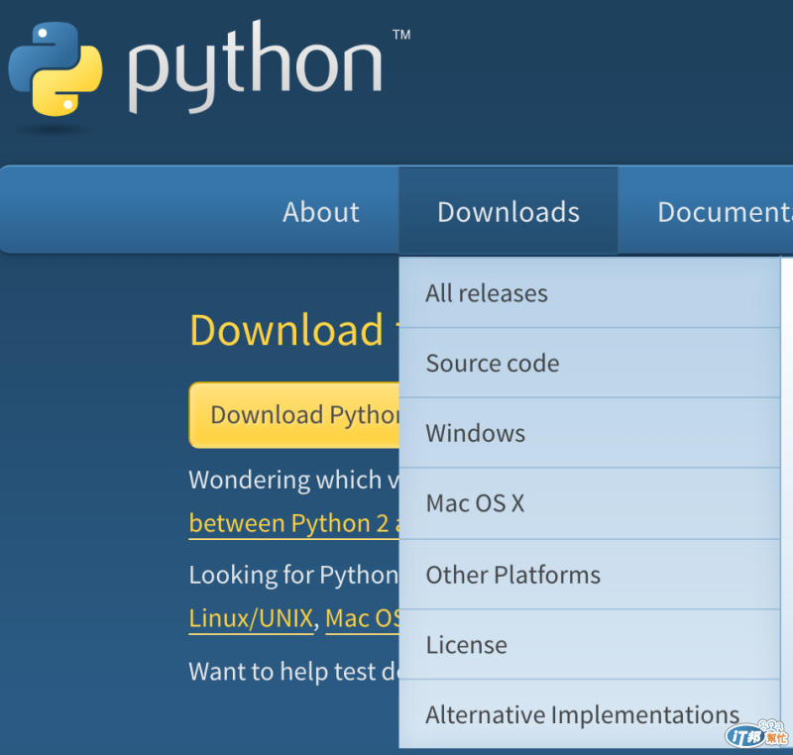Choose Mac OS X in Downloads dropdown

(589, 503)
